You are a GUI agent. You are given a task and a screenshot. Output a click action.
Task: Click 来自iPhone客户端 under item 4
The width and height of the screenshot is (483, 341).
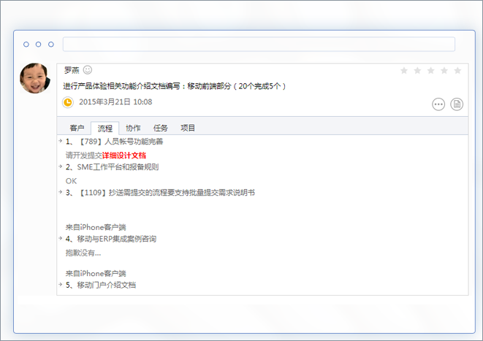coord(96,274)
